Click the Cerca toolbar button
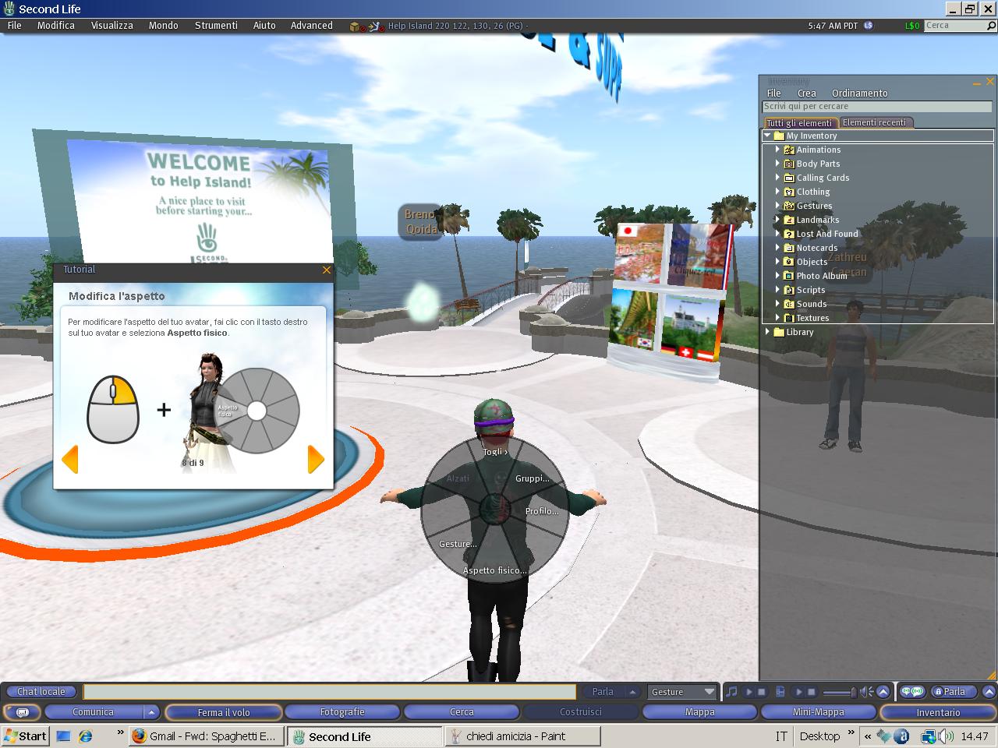998x748 pixels. coord(462,712)
